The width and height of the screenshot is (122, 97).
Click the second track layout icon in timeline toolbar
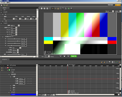(x=112, y=62)
